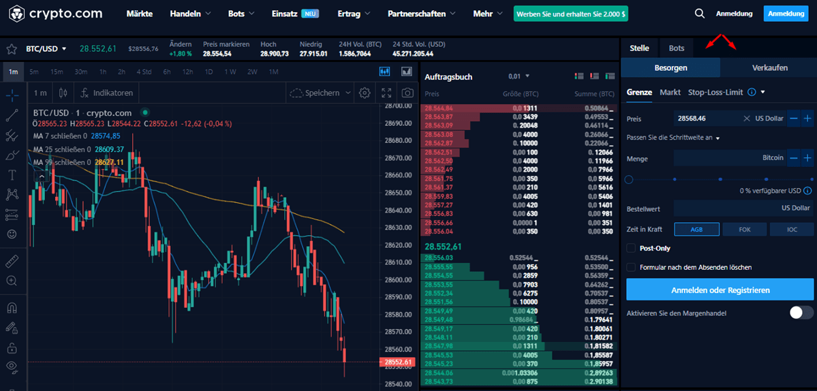The height and width of the screenshot is (391, 817).
Task: Switch to Verkaufen tab
Action: coord(769,67)
